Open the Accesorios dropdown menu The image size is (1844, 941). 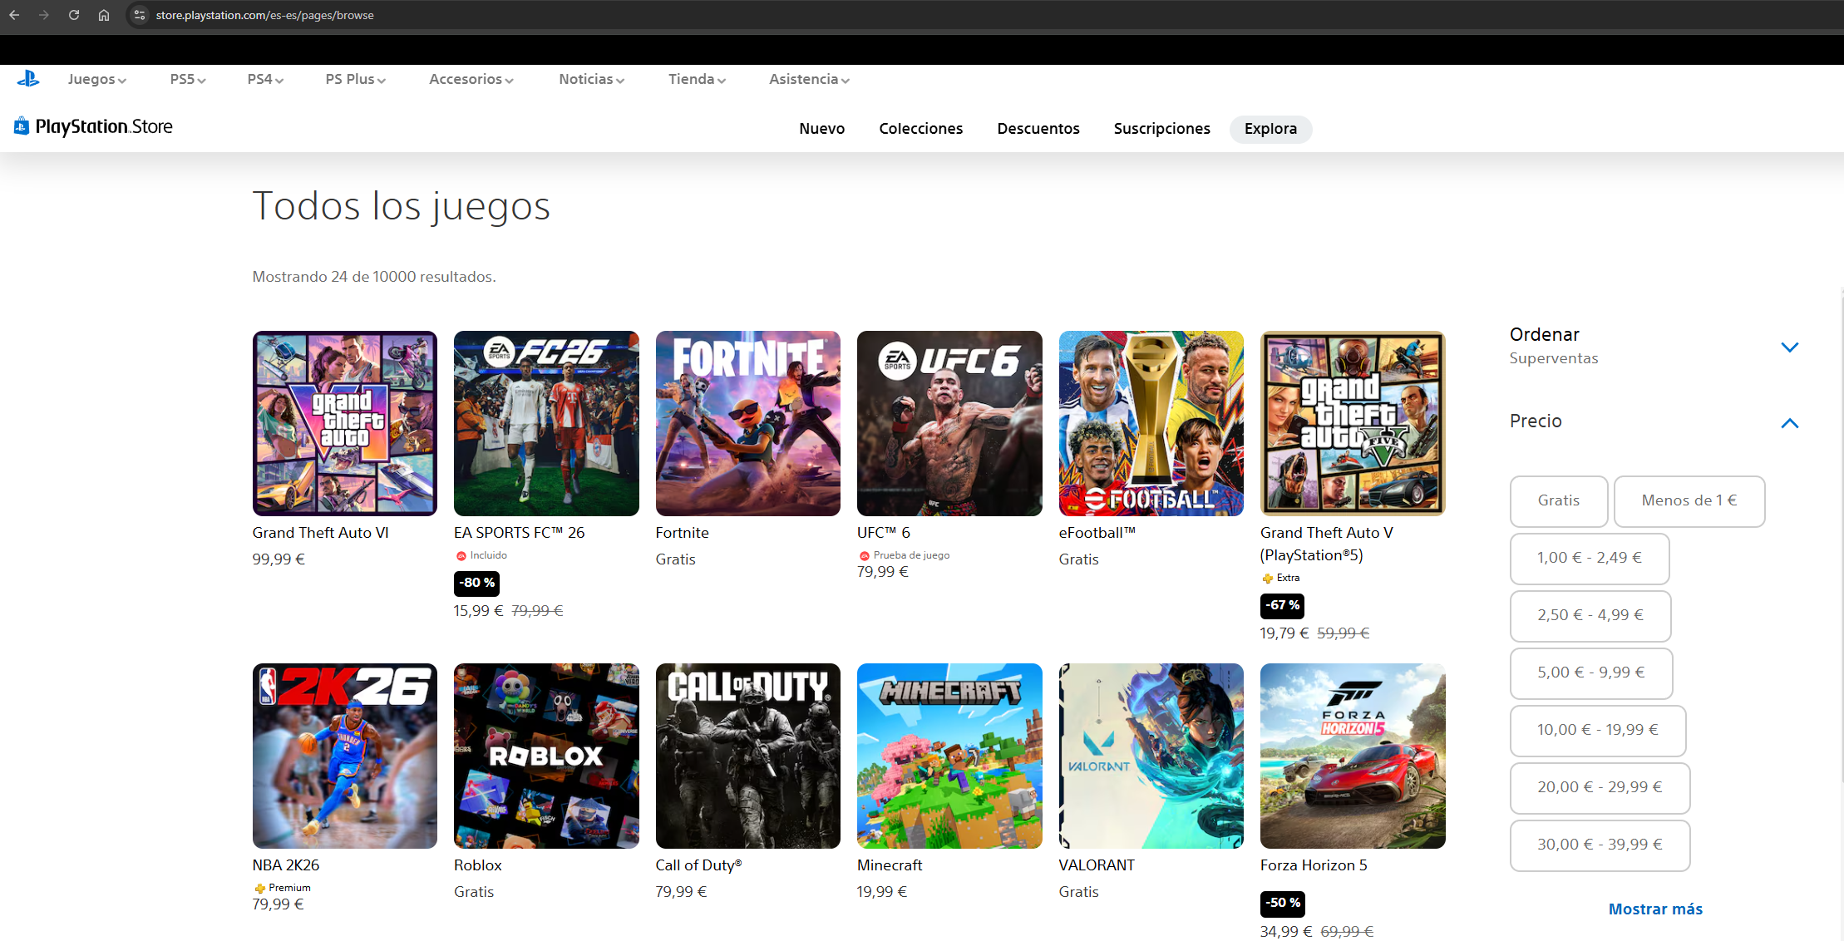pyautogui.click(x=471, y=79)
